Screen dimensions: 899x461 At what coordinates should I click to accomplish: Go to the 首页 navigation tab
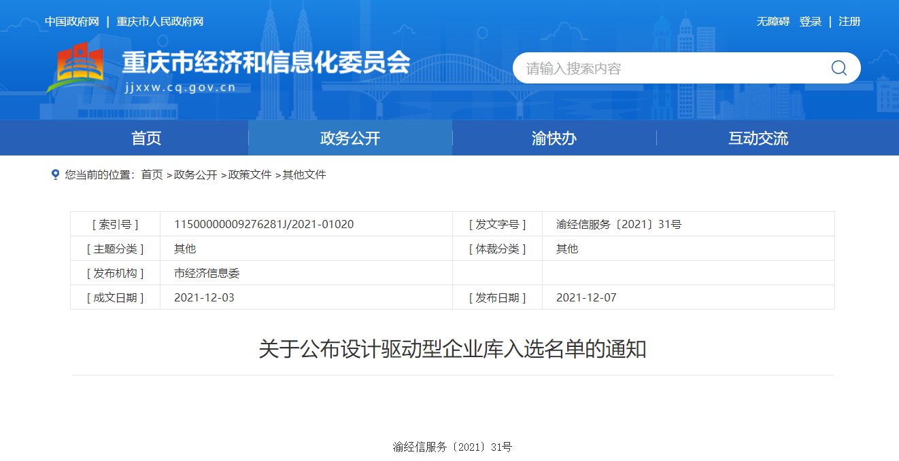146,139
